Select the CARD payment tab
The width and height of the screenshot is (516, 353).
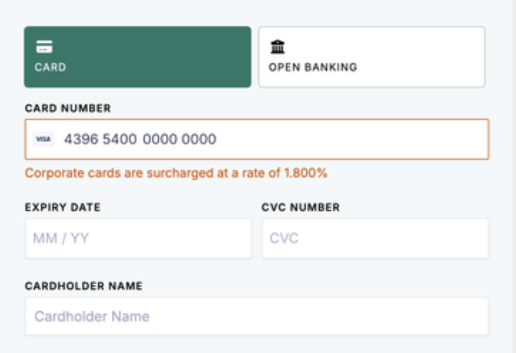pos(138,57)
